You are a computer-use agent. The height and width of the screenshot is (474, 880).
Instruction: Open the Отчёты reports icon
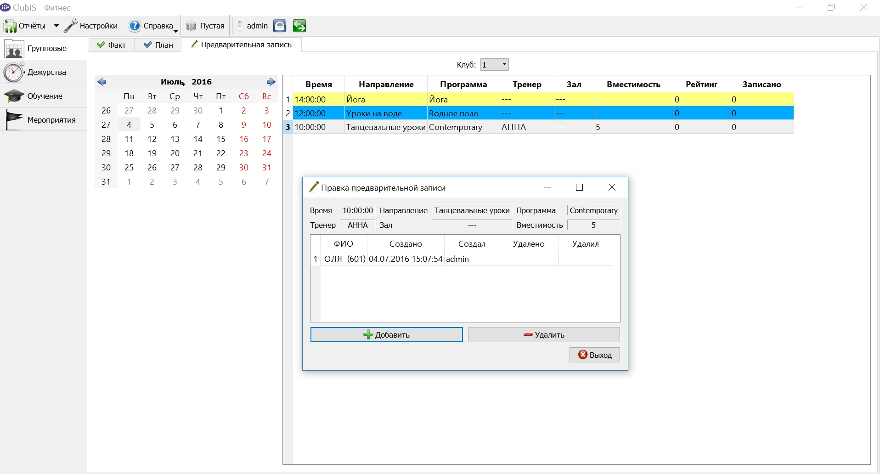click(11, 26)
